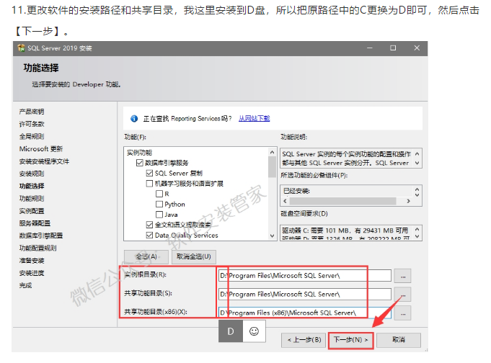
Task: Click the 驱动器 C: disk space line
Action: [345, 230]
